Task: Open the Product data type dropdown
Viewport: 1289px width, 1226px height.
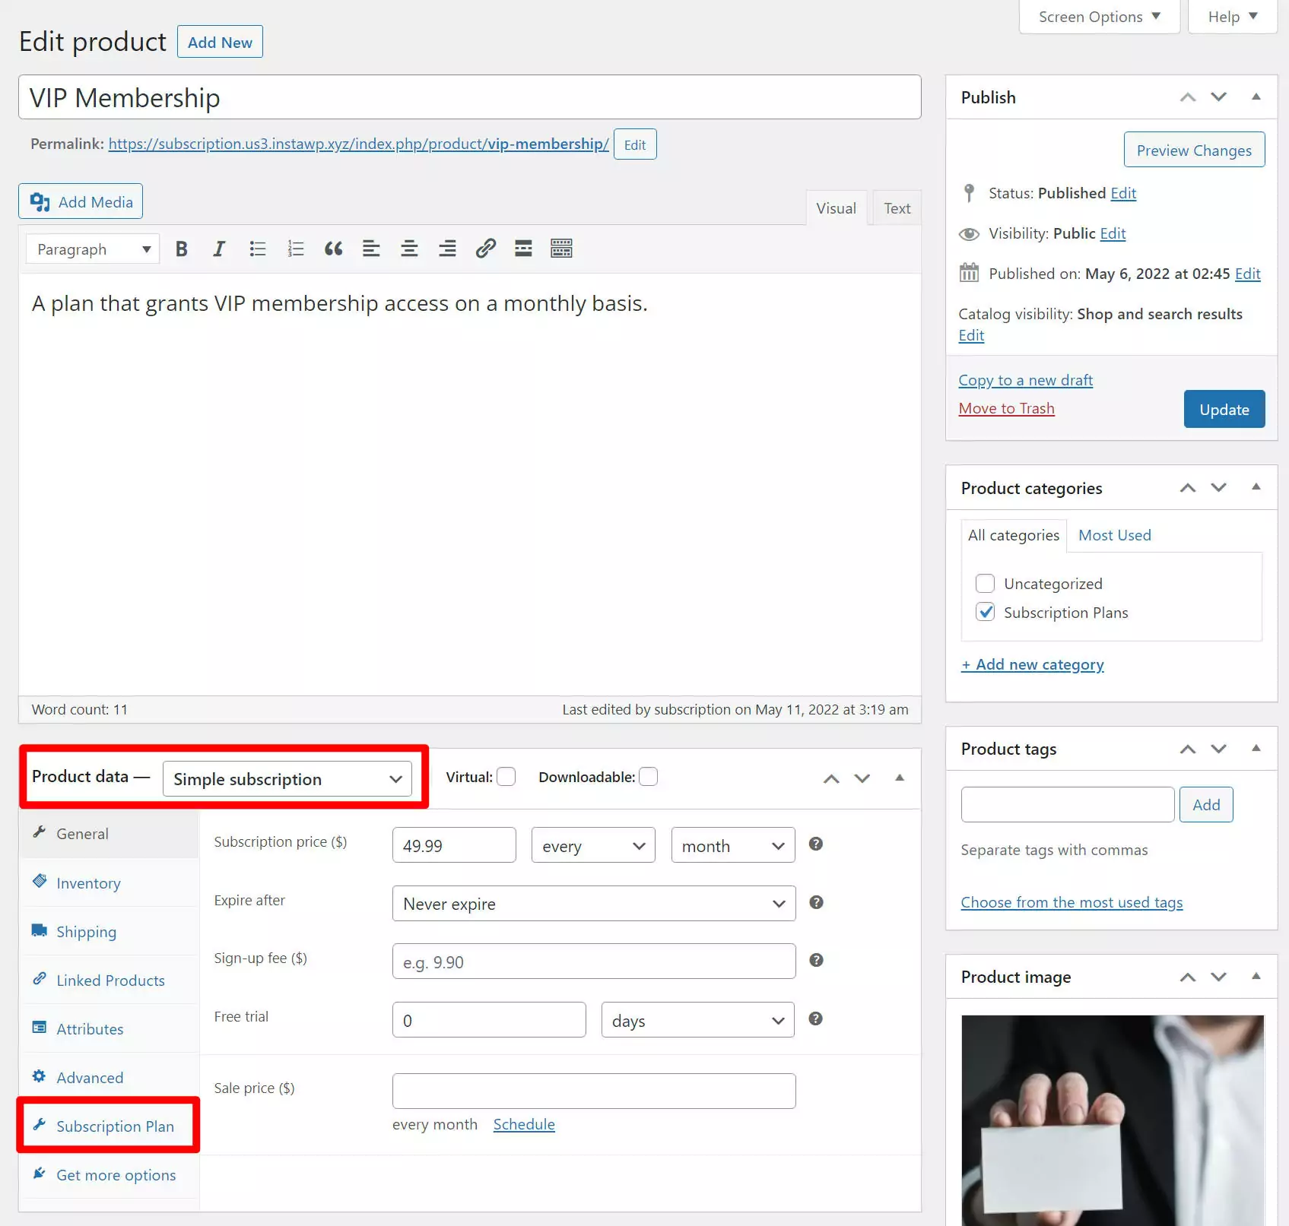Action: (x=287, y=779)
